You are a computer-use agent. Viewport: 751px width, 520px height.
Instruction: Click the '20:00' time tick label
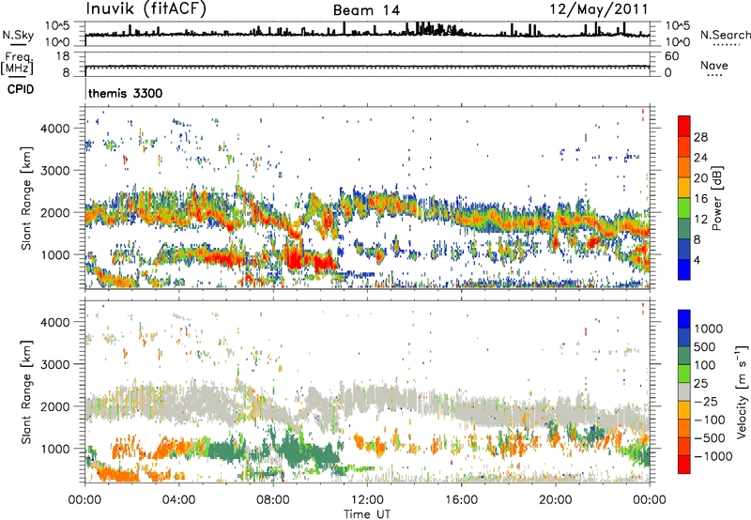tap(556, 500)
